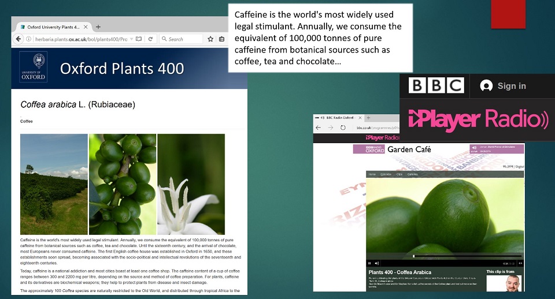Image resolution: width=555 pixels, height=299 pixels.
Task: Click the On Air listen speaker icon
Action: point(474,148)
